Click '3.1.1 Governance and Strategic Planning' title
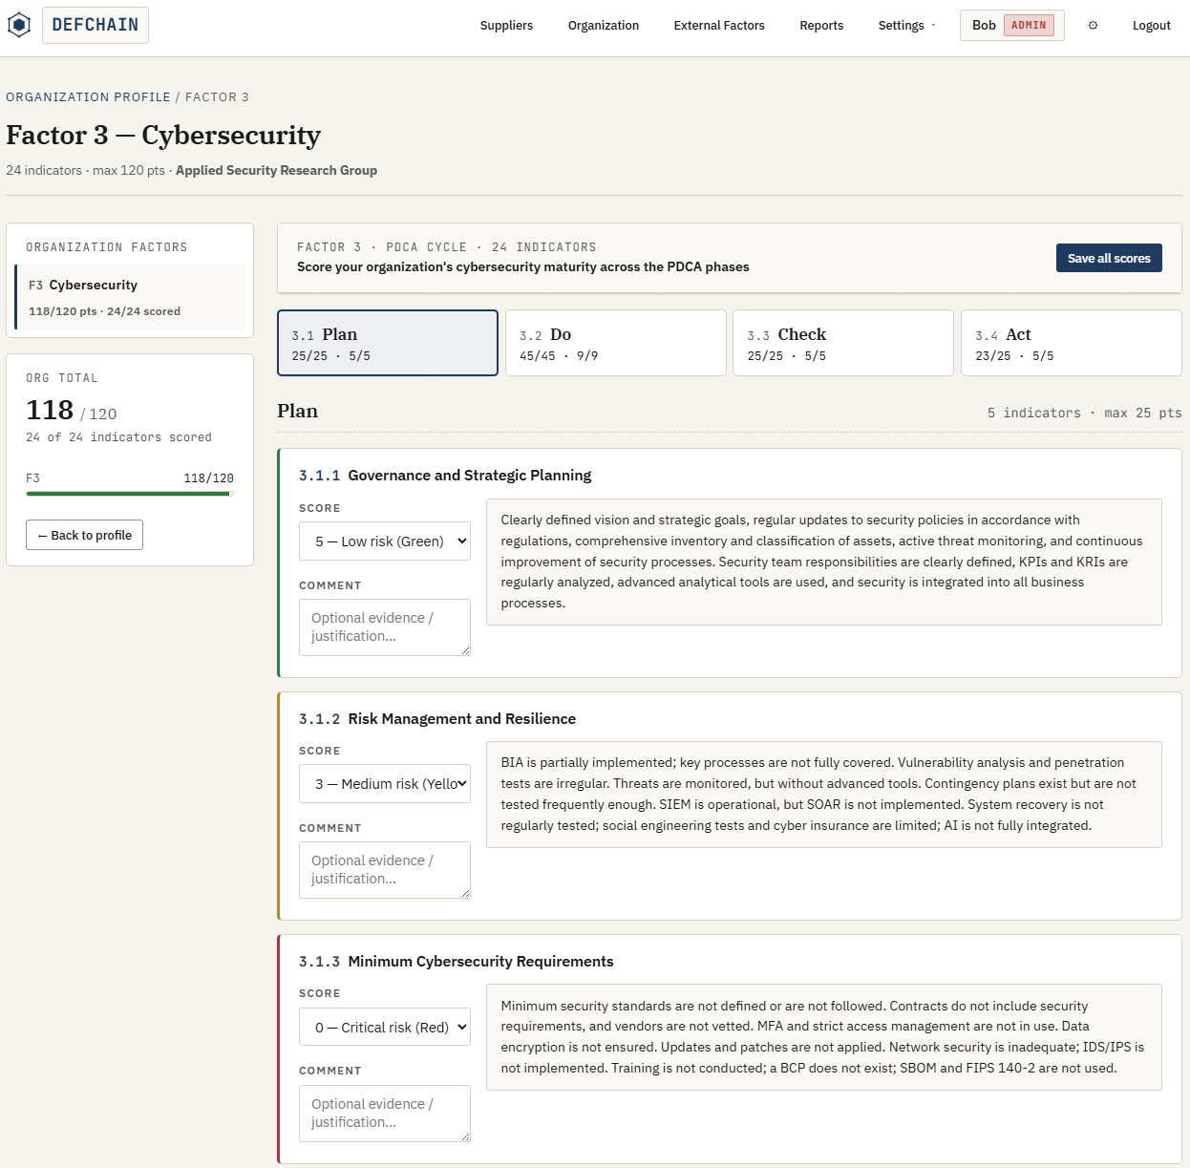Screen dimensions: 1190x1168 coord(445,475)
